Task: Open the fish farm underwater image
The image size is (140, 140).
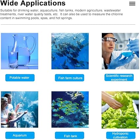Action: (x=70, y=51)
